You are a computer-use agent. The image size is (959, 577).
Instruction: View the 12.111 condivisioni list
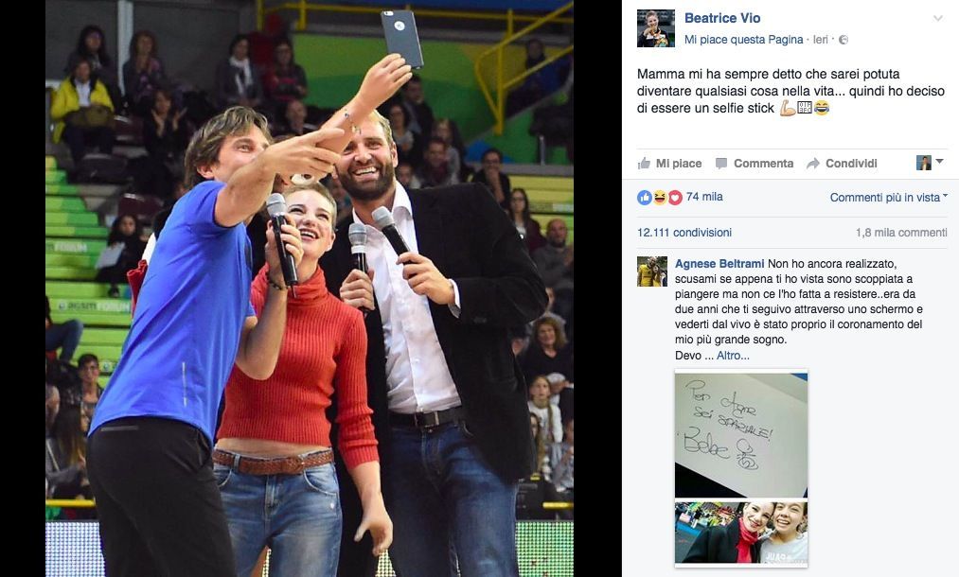pyautogui.click(x=684, y=233)
